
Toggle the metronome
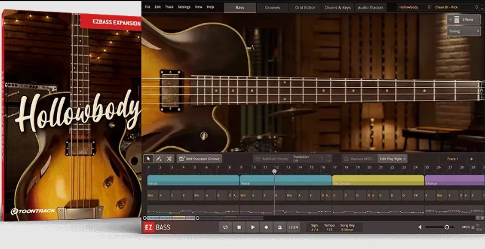click(x=280, y=228)
